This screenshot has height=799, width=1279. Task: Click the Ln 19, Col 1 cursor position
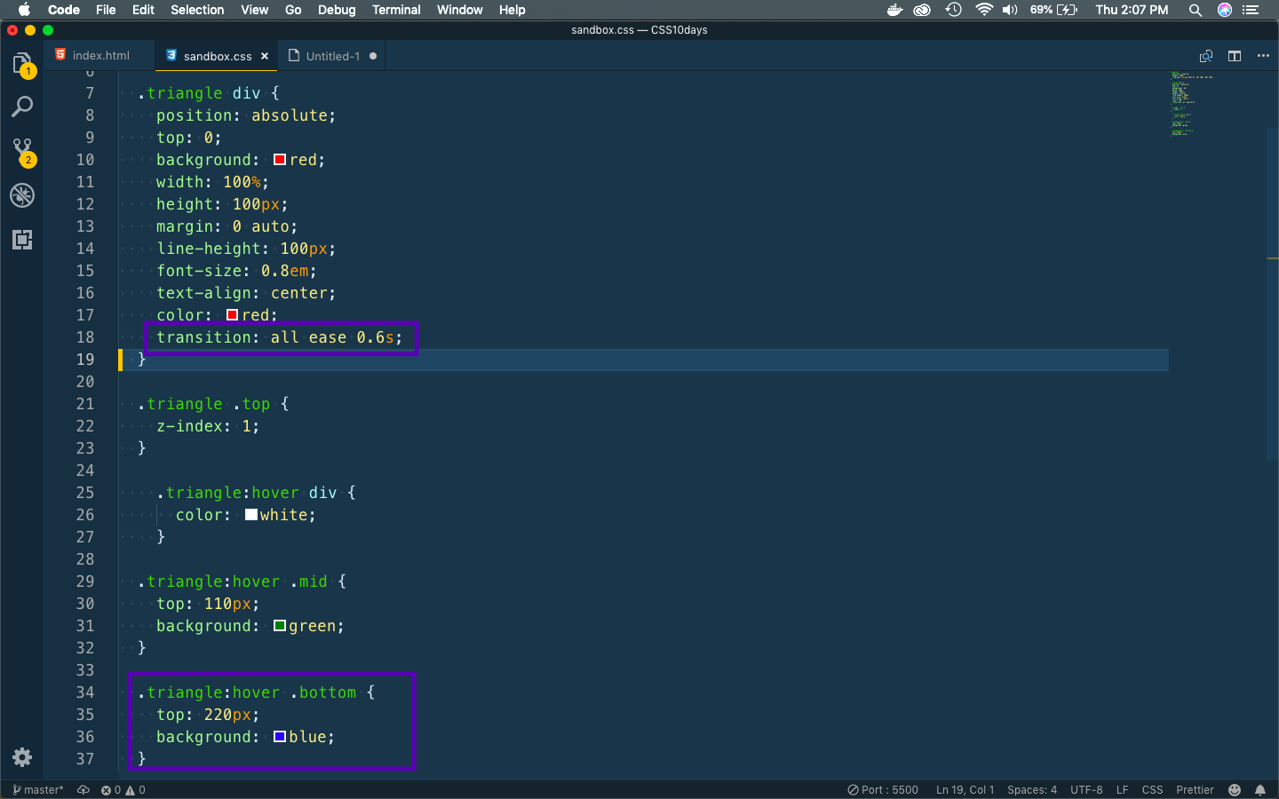click(965, 790)
